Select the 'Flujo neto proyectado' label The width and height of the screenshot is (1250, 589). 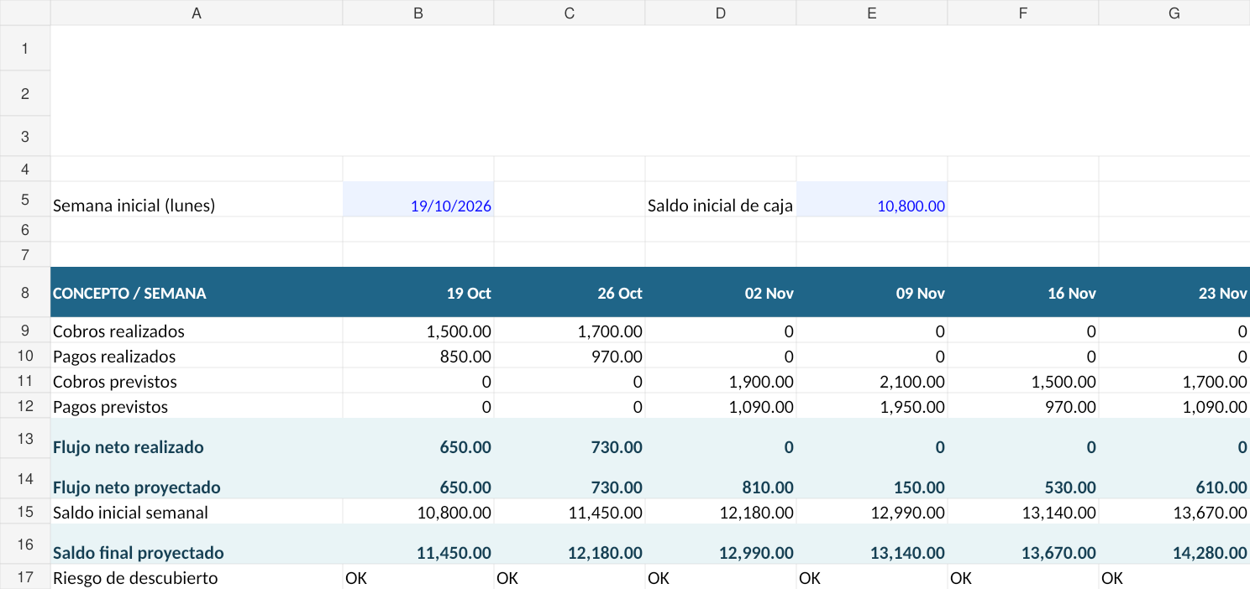(197, 478)
